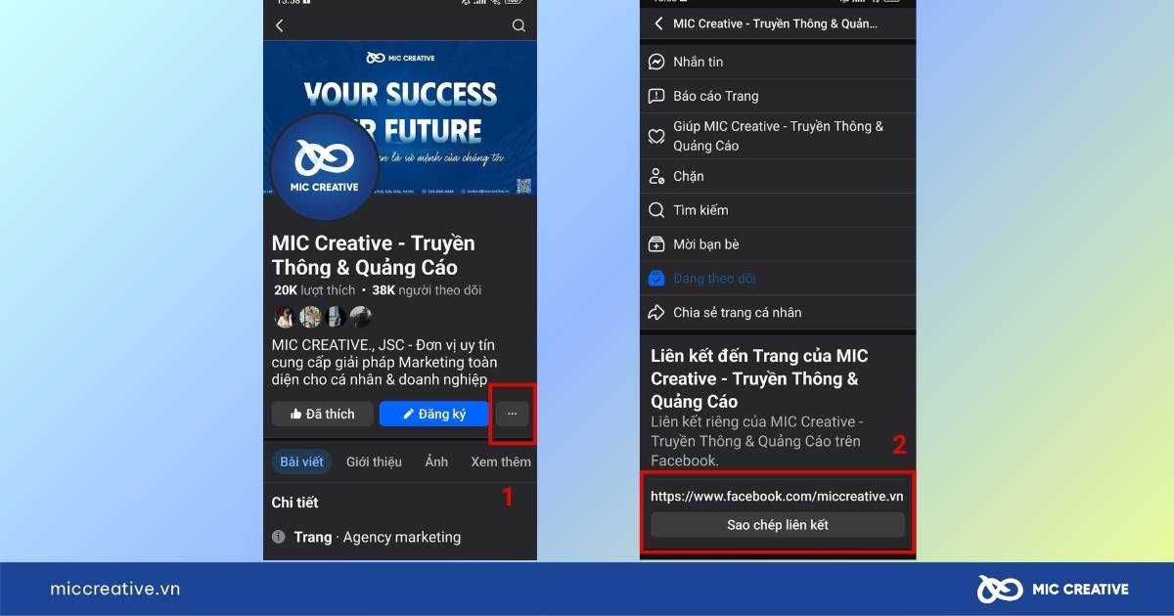Image resolution: width=1174 pixels, height=616 pixels.
Task: Click the 20K lượt thích count
Action: pos(314,290)
